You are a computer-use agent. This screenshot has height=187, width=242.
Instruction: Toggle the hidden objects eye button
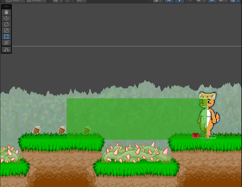(212, 1)
